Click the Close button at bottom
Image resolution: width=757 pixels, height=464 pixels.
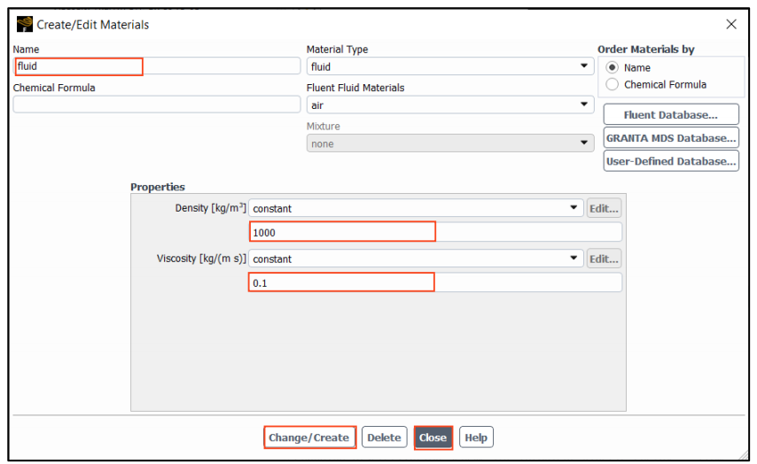click(433, 437)
